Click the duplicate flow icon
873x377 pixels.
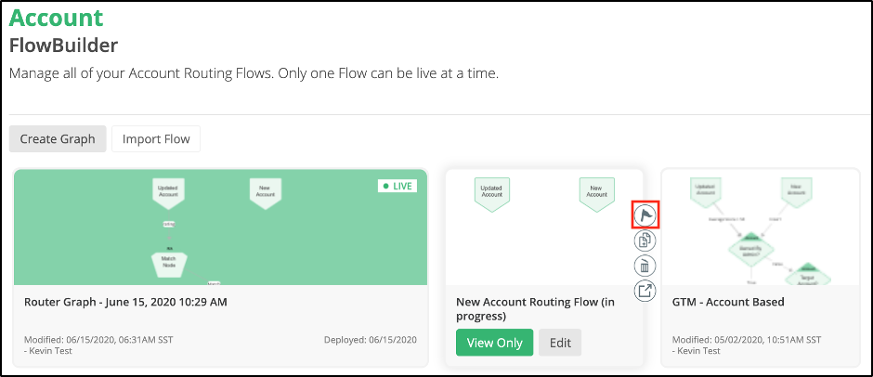645,240
